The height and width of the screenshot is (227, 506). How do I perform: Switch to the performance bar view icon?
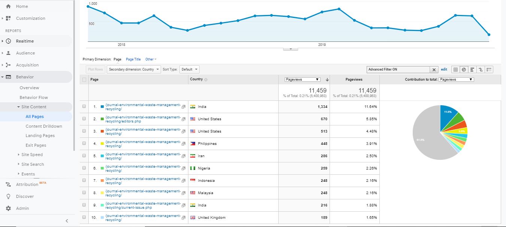coord(472,69)
